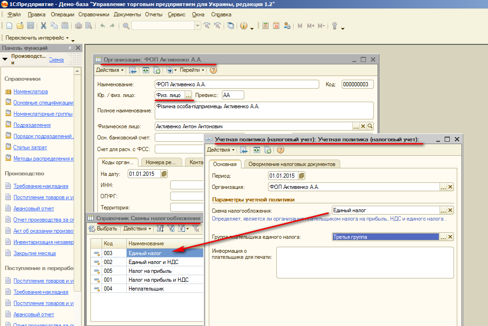The width and height of the screenshot is (488, 326).
Task: Clear the Схема налогообложения field
Action: (450, 210)
